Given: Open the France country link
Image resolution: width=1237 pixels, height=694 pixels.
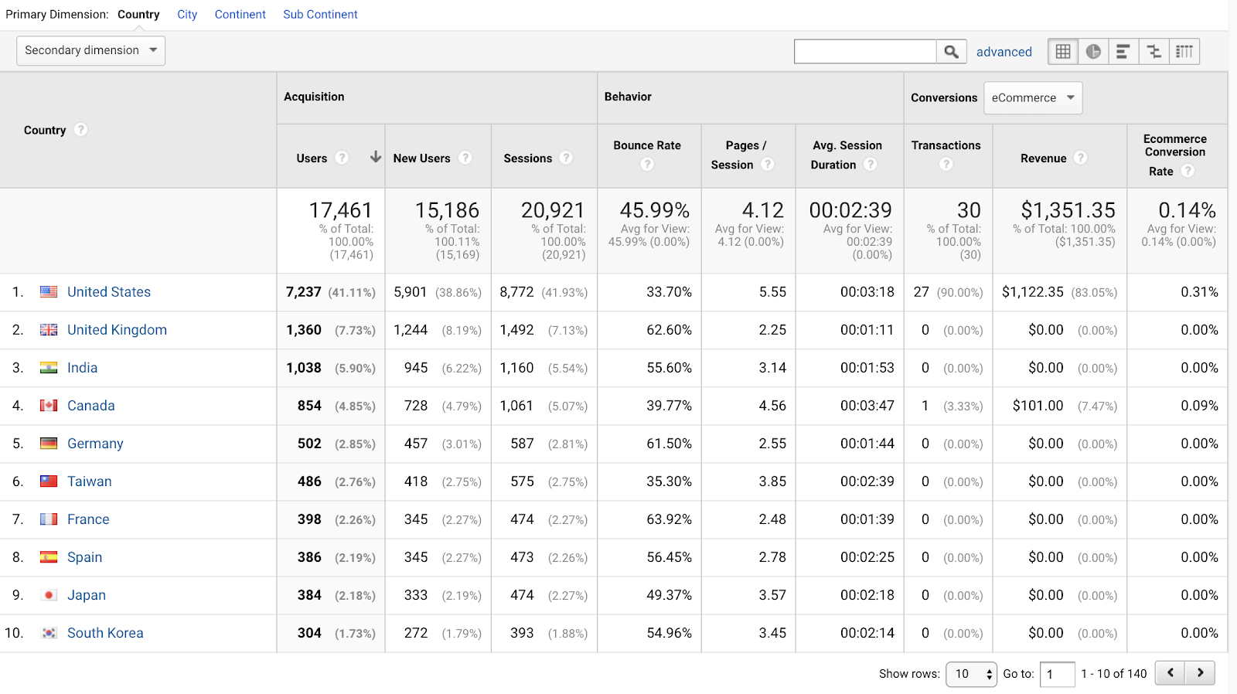Looking at the screenshot, I should tap(88, 519).
